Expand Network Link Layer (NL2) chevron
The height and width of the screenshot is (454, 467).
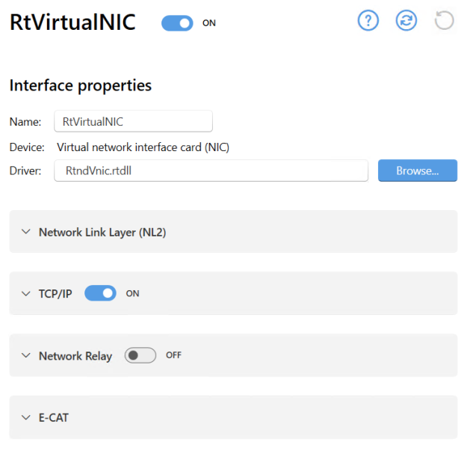(26, 232)
